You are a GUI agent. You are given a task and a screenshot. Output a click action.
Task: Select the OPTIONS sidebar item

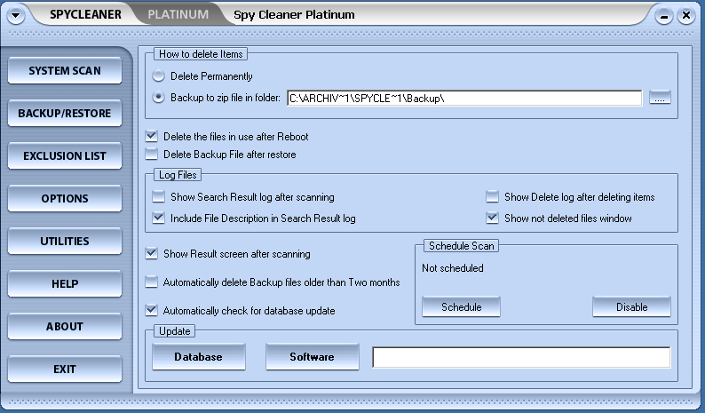coord(65,198)
